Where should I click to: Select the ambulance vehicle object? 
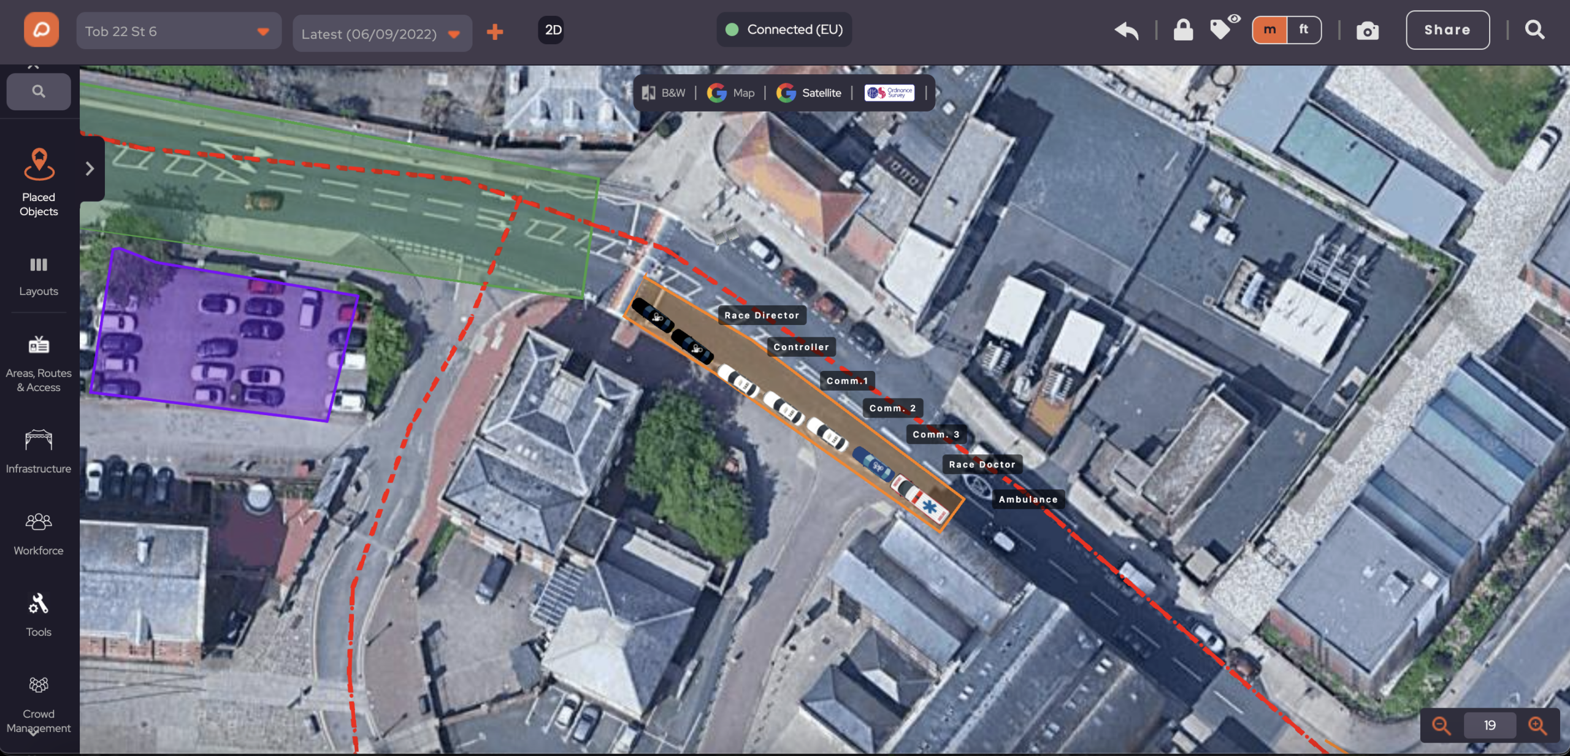920,499
